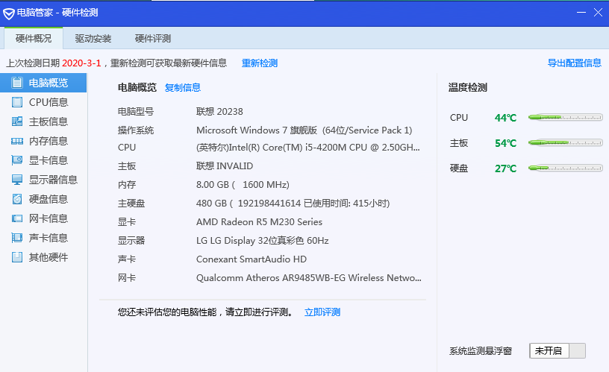Click the 480 GB main disk value

coord(293,204)
